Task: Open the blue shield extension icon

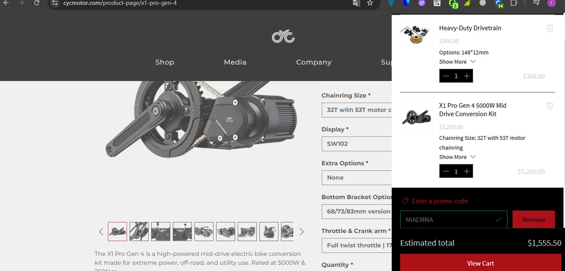Action: [391, 3]
